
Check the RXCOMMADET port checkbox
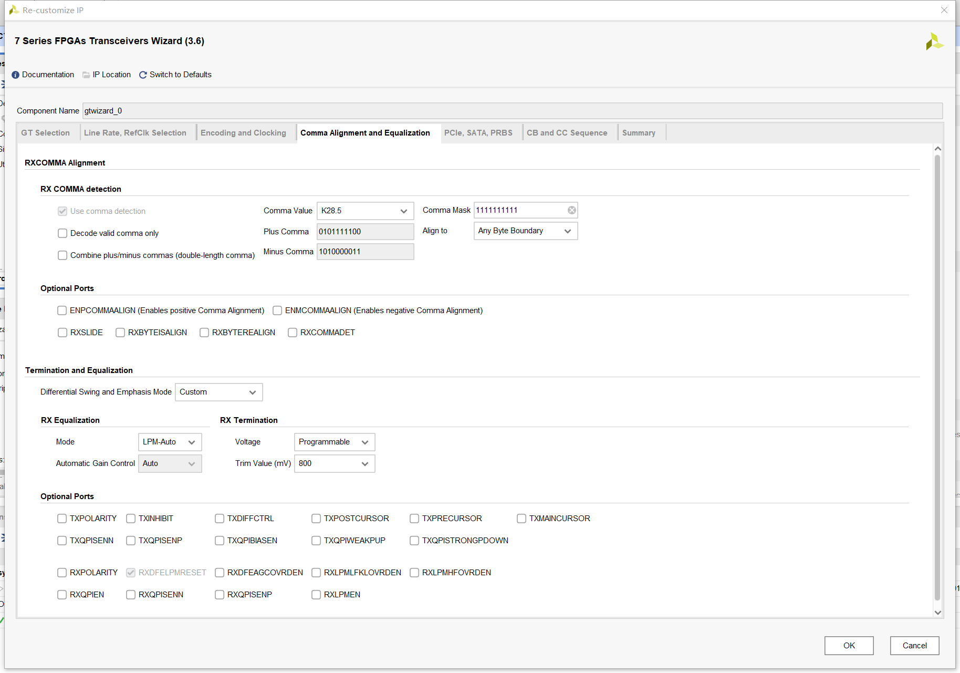coord(293,333)
